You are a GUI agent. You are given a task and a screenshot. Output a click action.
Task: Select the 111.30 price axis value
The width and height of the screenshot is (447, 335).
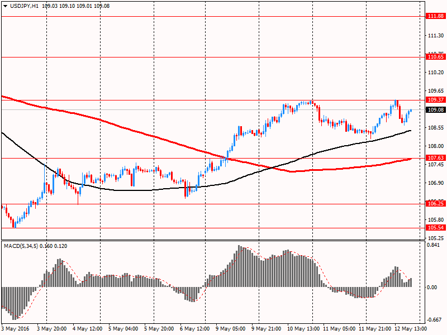pyautogui.click(x=436, y=36)
